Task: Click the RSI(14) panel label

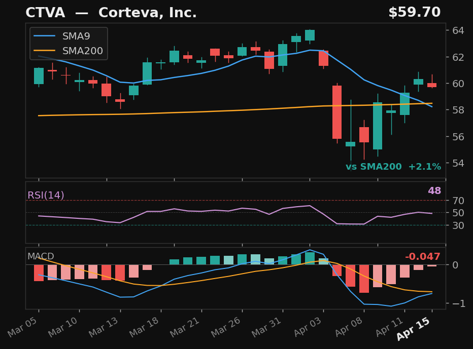Action: (x=46, y=195)
